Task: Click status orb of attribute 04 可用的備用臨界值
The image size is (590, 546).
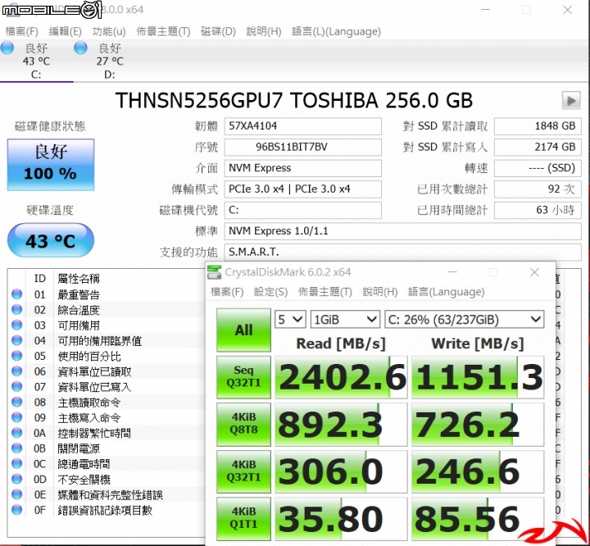Action: point(17,340)
